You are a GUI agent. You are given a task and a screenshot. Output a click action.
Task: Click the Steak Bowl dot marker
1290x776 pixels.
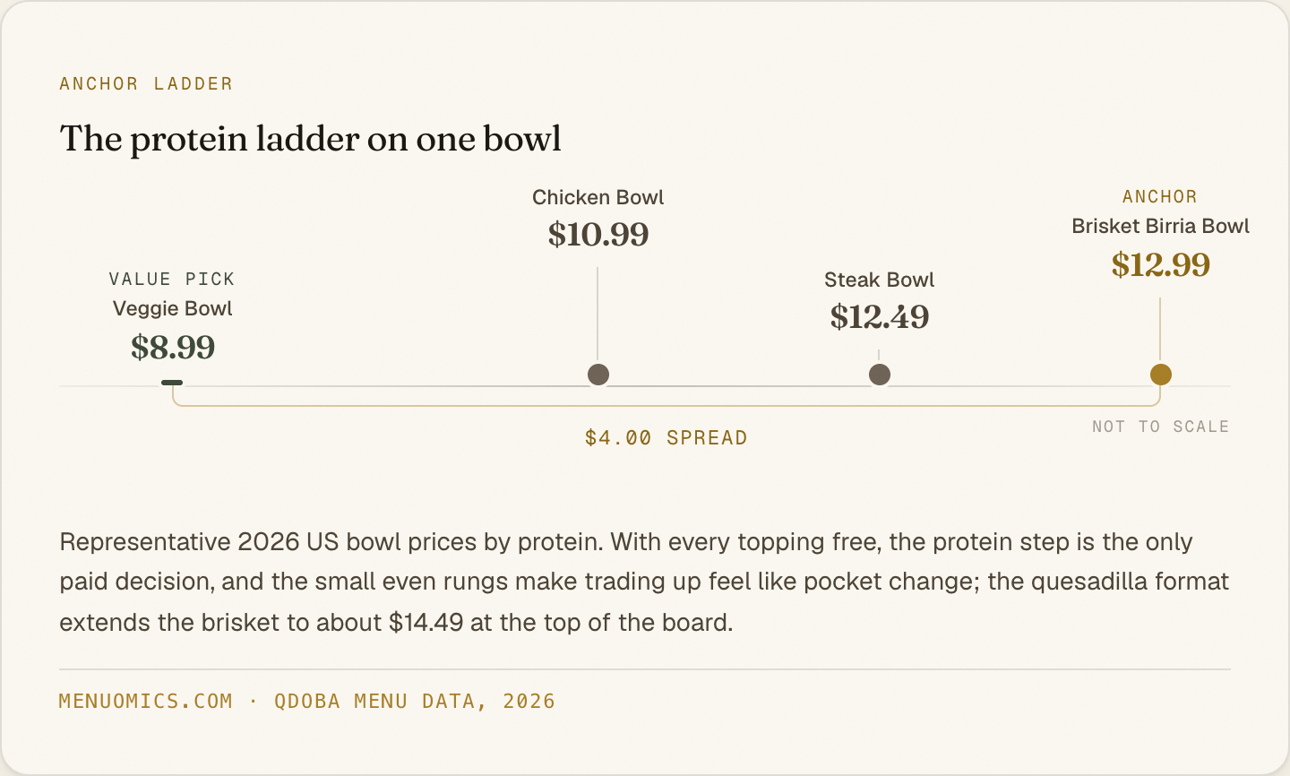(880, 375)
